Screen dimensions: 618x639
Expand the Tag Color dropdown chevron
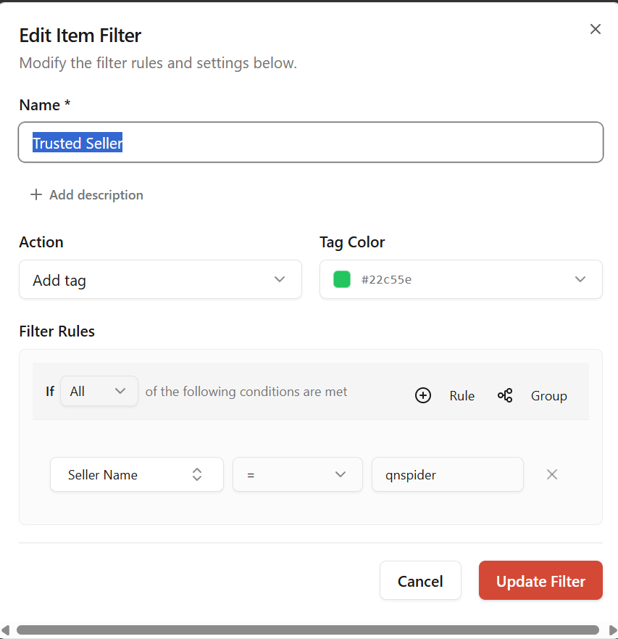[580, 279]
